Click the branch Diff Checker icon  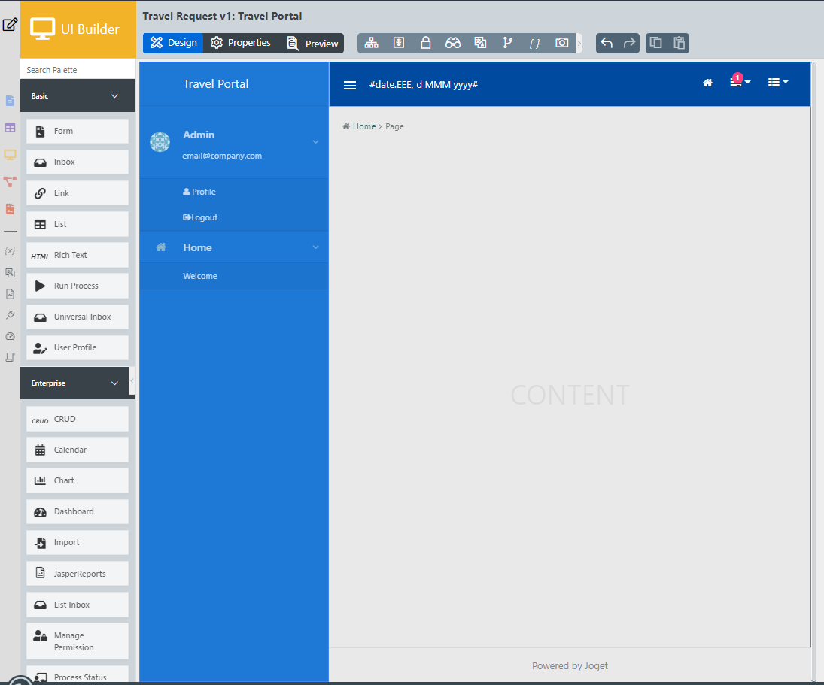508,43
